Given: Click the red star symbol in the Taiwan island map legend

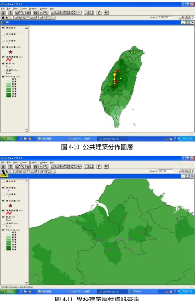Looking at the screenshot, I should click(x=10, y=52).
